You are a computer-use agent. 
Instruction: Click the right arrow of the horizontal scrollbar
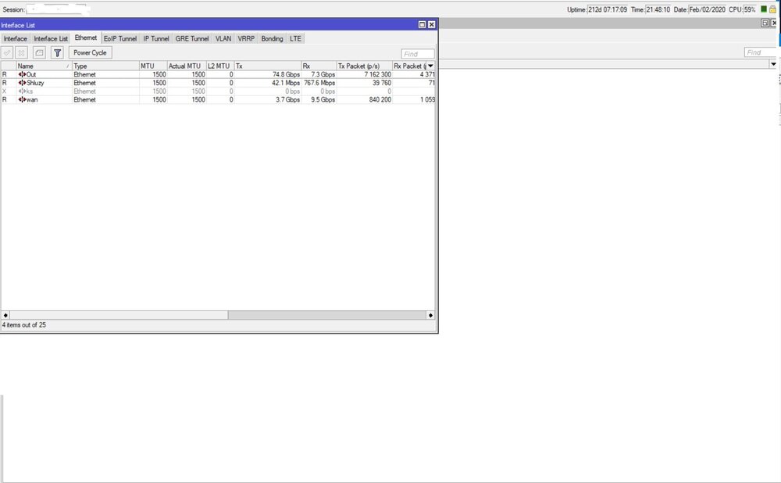[430, 315]
